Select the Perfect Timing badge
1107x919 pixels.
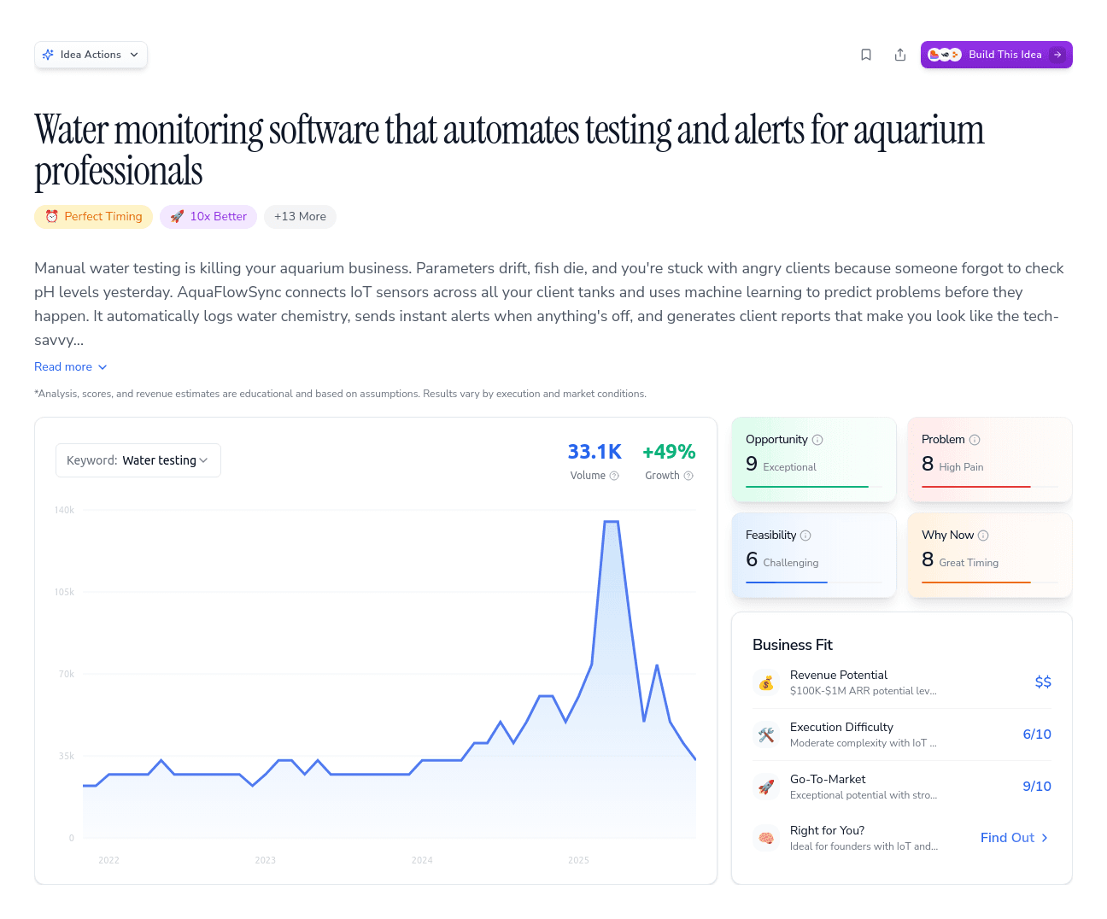(93, 216)
